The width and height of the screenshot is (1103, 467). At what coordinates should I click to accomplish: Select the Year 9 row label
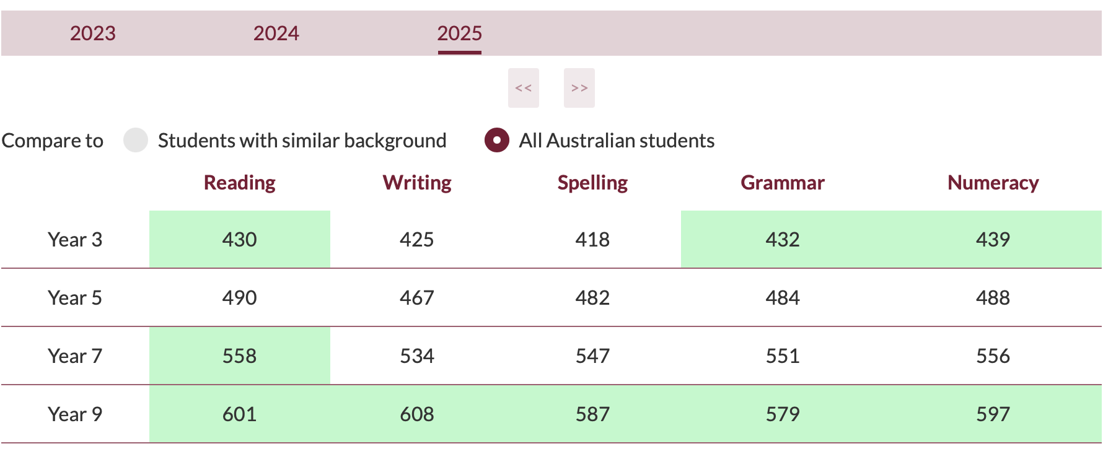pos(75,414)
